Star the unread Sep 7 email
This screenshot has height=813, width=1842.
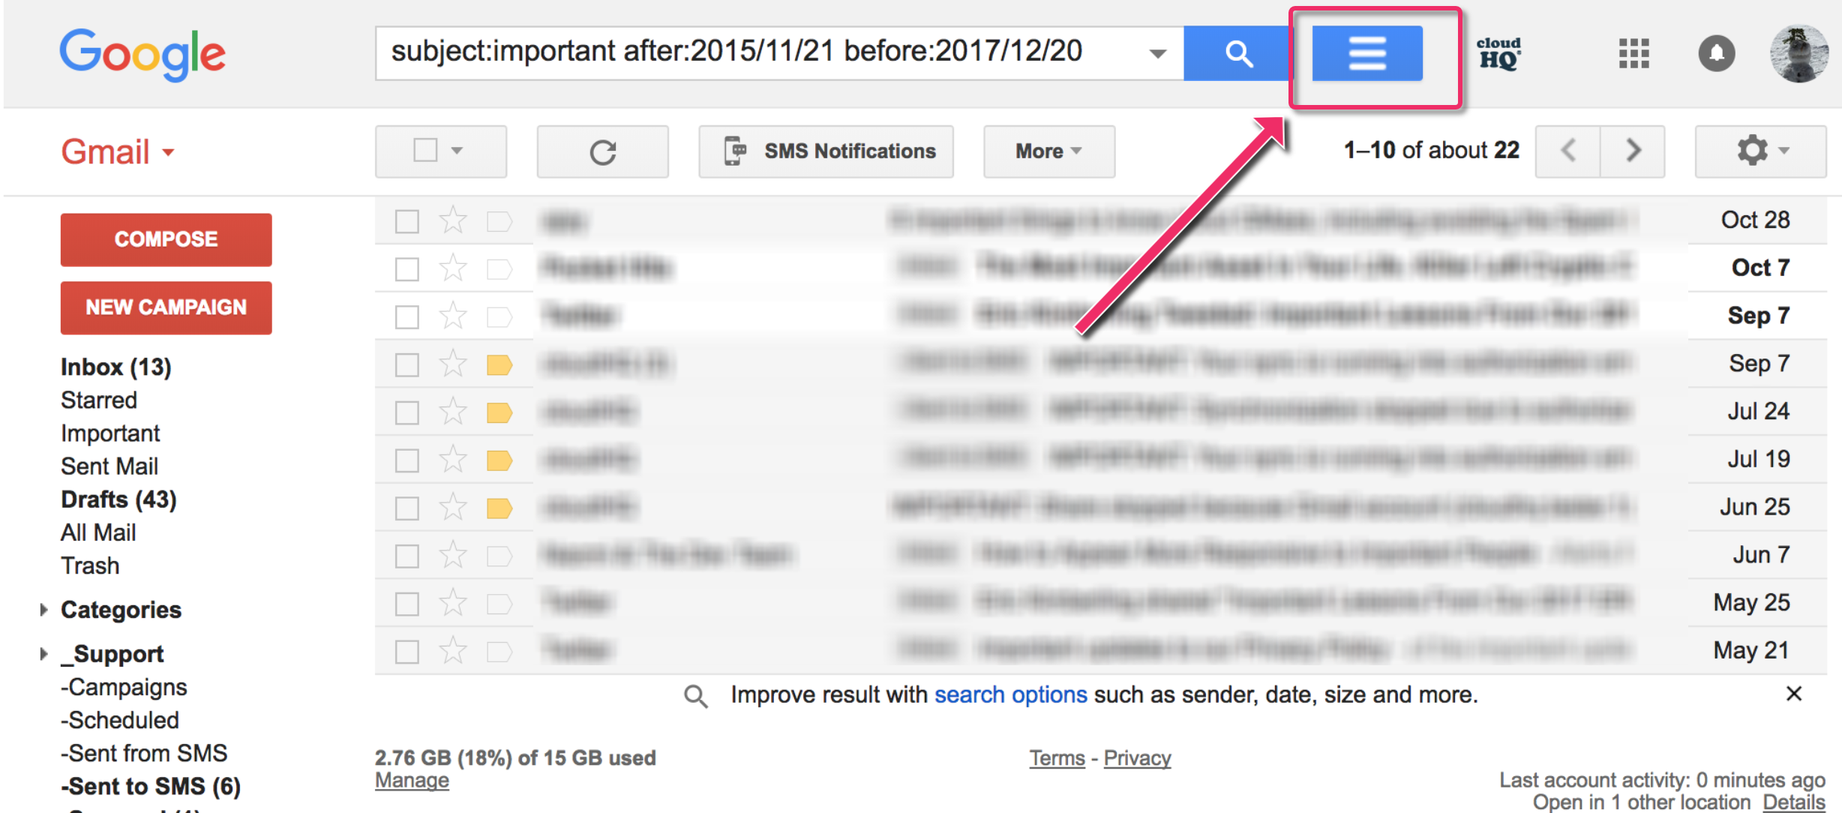click(x=453, y=316)
